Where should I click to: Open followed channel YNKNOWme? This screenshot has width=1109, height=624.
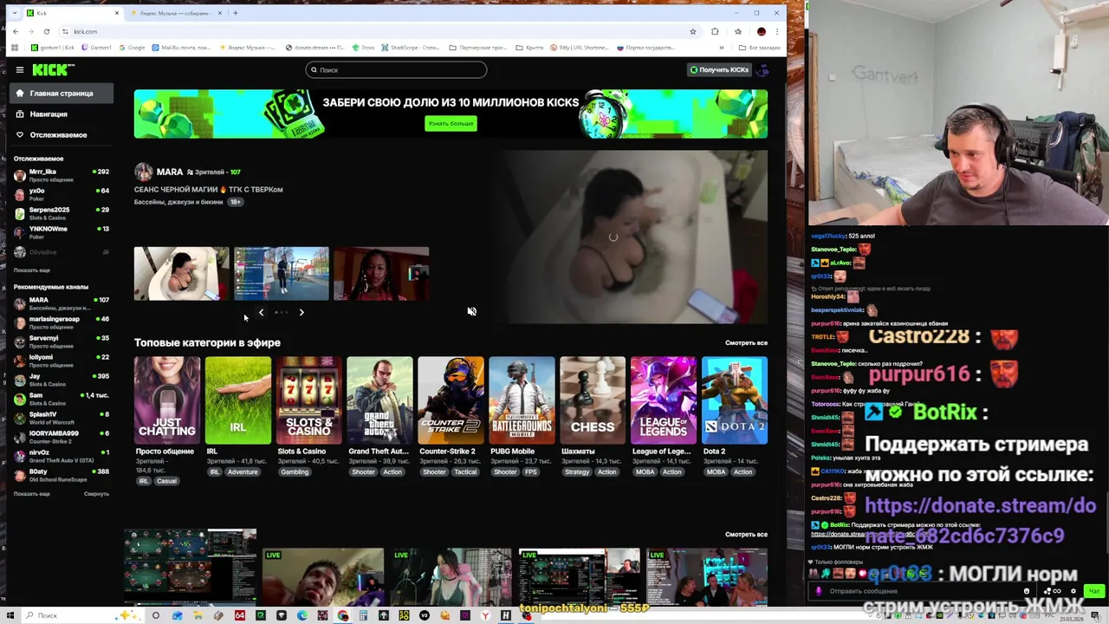click(x=62, y=231)
